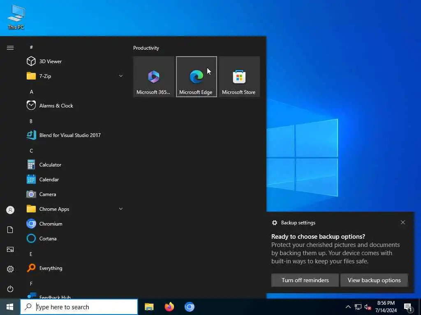
Task: Click the # letter header
Action: coord(31,47)
